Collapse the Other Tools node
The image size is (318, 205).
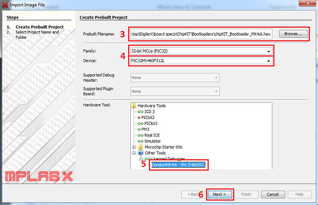pos(134,153)
